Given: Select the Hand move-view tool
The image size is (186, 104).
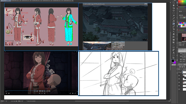Looking at the screenshot, I should tap(174, 5).
